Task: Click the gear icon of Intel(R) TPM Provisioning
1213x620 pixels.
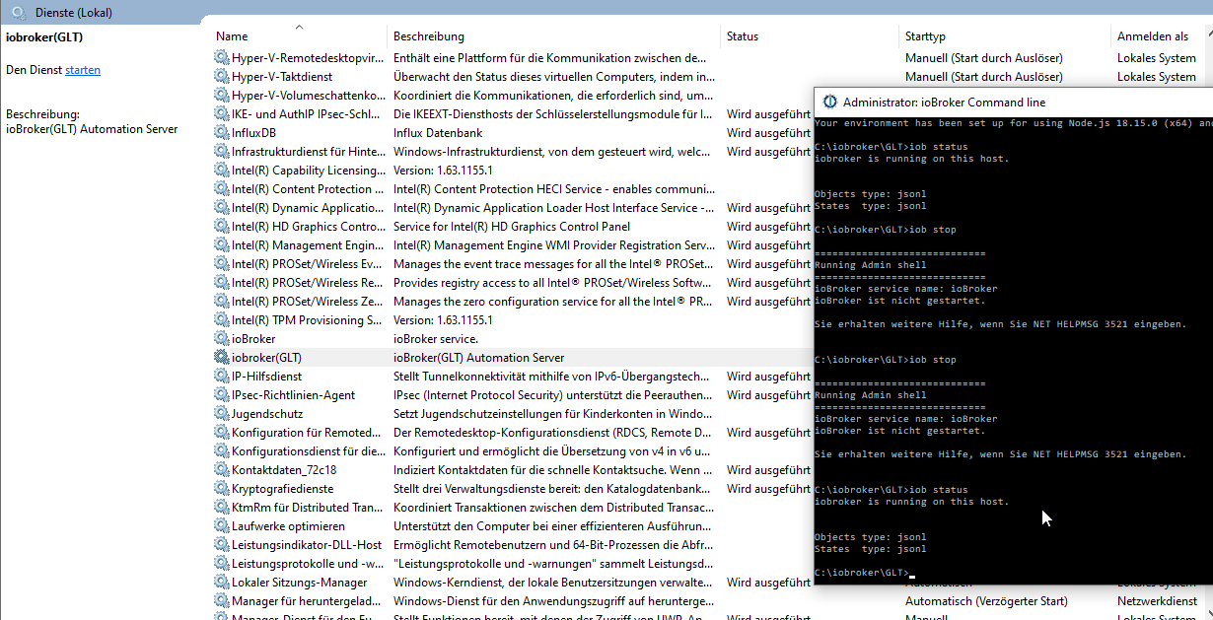Action: tap(221, 320)
